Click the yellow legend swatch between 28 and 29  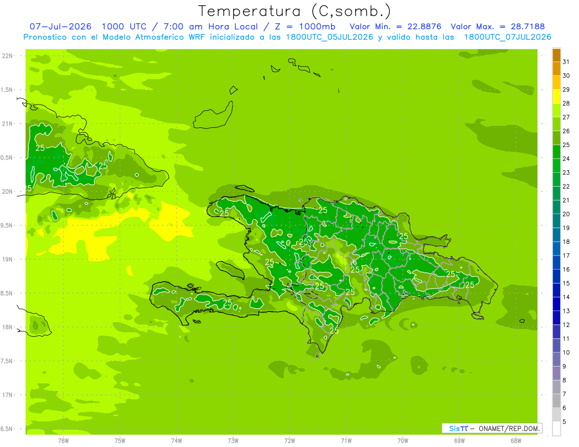(556, 96)
